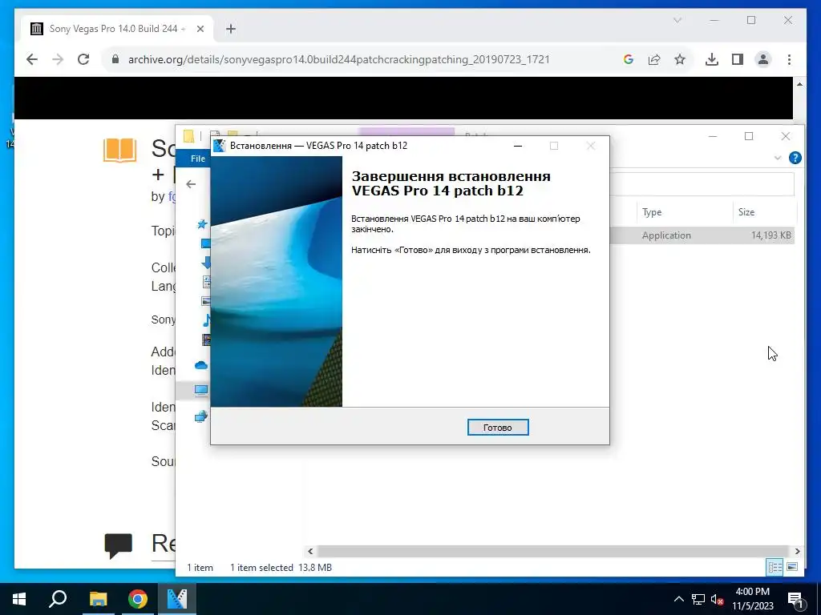Go back in Chrome
Screen dimensions: 821x615
coord(32,59)
